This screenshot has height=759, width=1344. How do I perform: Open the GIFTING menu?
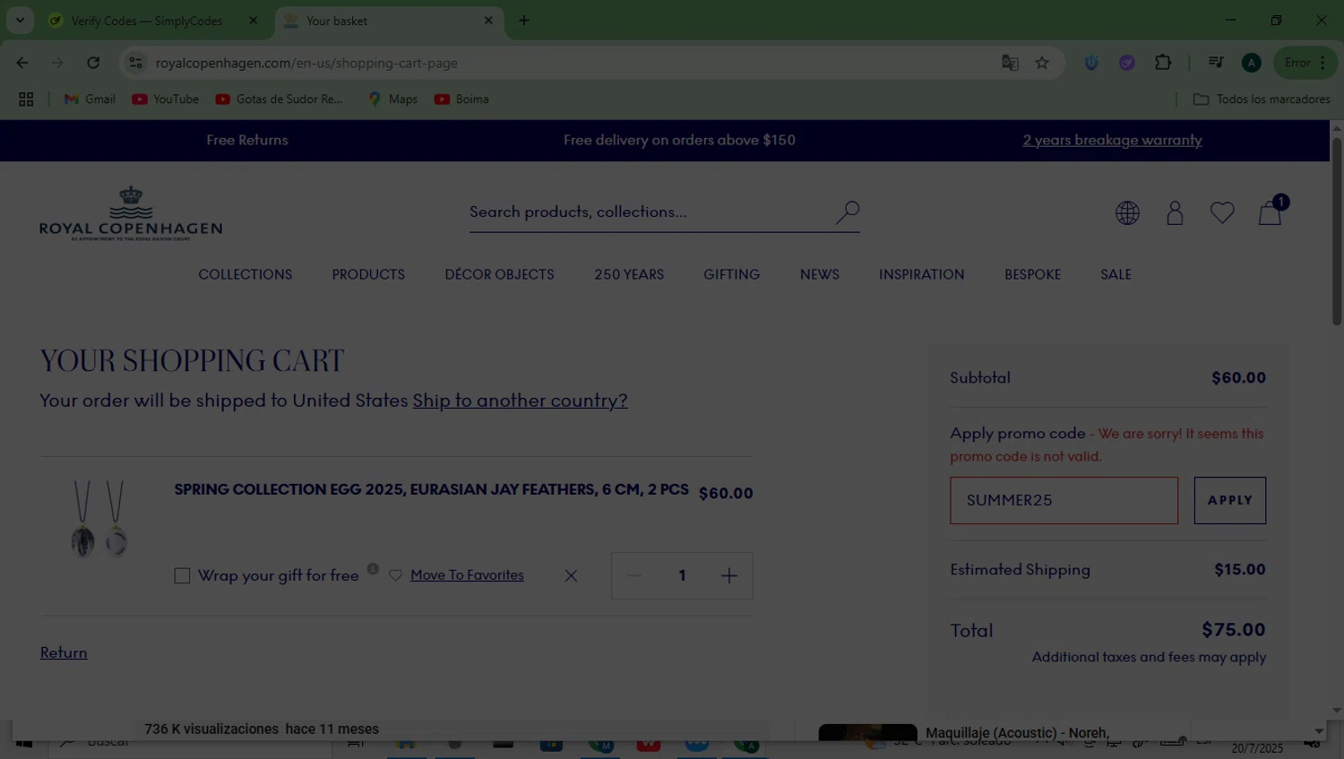[731, 274]
